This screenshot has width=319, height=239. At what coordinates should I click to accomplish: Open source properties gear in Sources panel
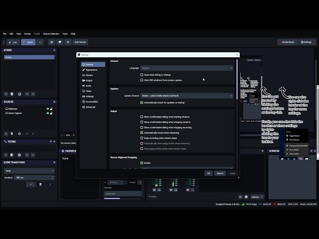(19, 134)
